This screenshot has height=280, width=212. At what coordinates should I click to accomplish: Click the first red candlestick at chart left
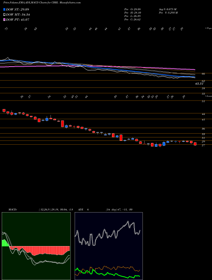4,111
